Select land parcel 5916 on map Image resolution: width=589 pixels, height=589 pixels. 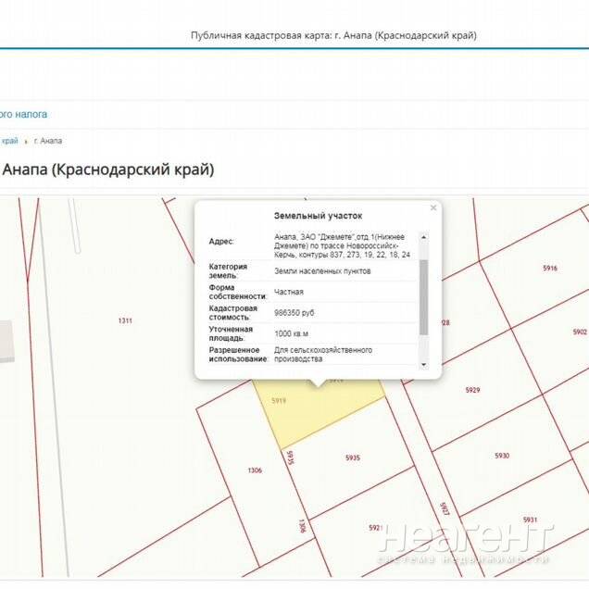[x=550, y=268]
